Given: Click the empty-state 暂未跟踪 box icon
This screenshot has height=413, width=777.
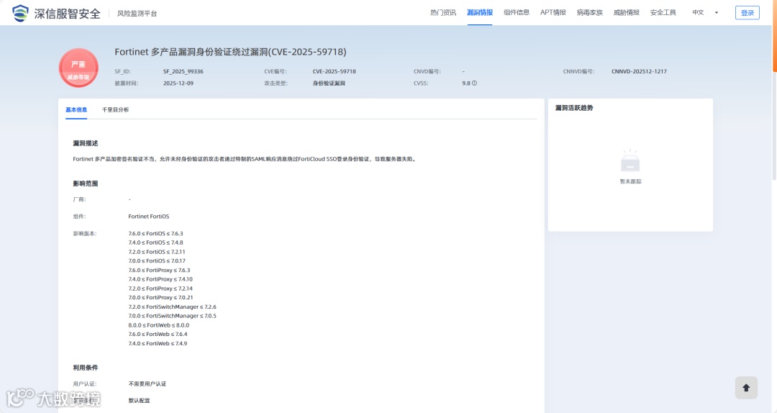Looking at the screenshot, I should tap(630, 162).
